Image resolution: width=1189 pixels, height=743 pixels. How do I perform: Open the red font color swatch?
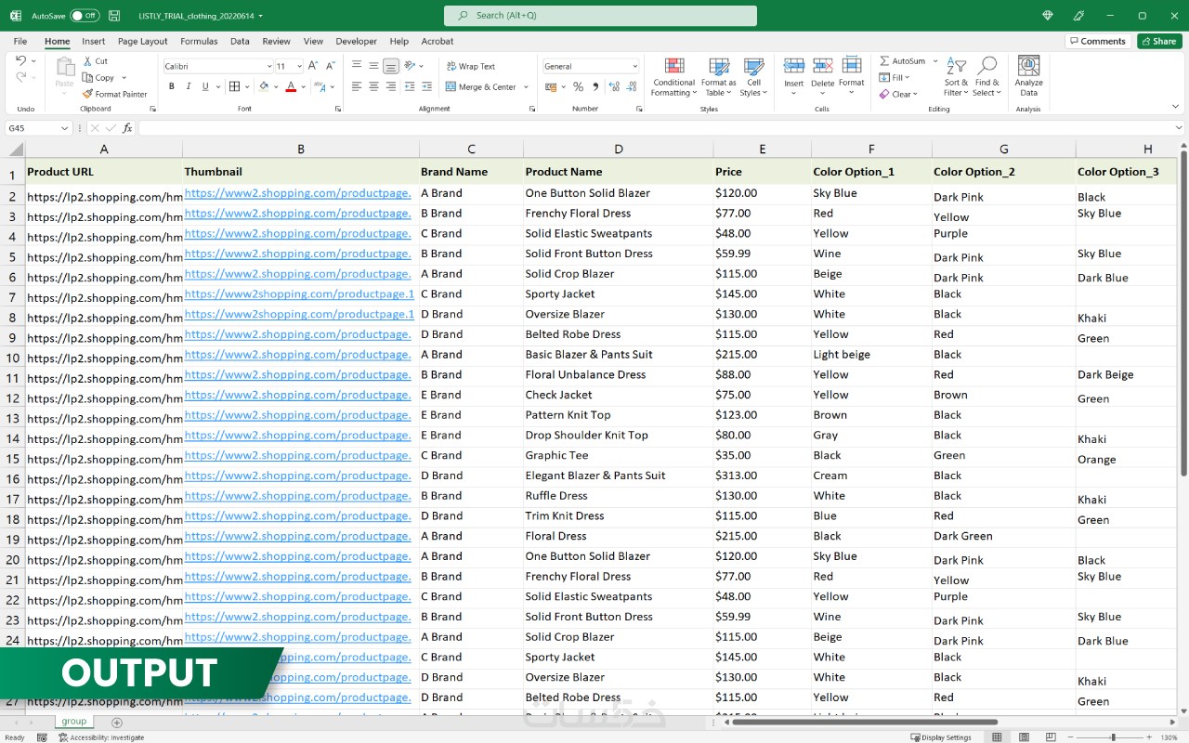pos(291,87)
